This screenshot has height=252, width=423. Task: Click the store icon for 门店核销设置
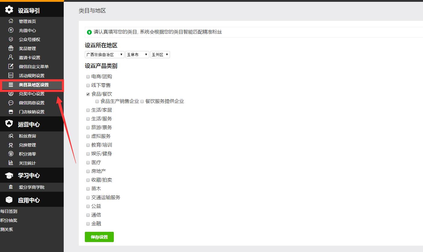11,112
